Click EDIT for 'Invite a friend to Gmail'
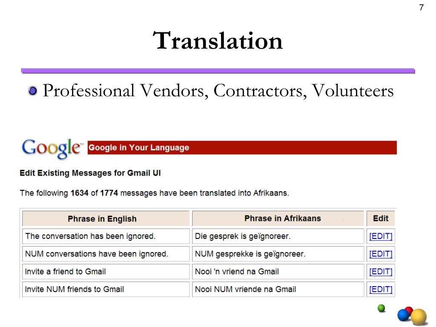 tap(381, 272)
